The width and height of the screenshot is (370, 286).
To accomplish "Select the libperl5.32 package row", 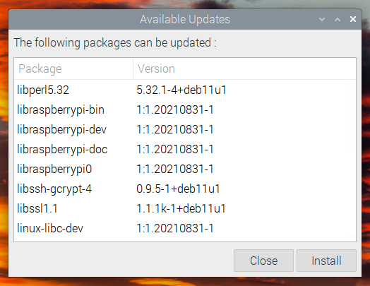I will (x=185, y=90).
